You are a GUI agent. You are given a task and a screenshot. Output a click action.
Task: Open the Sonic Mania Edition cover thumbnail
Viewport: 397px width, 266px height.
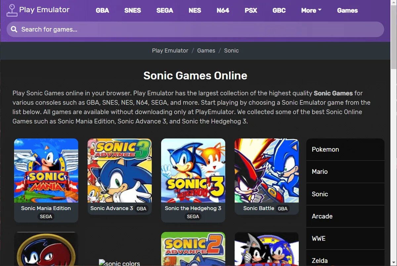point(46,171)
